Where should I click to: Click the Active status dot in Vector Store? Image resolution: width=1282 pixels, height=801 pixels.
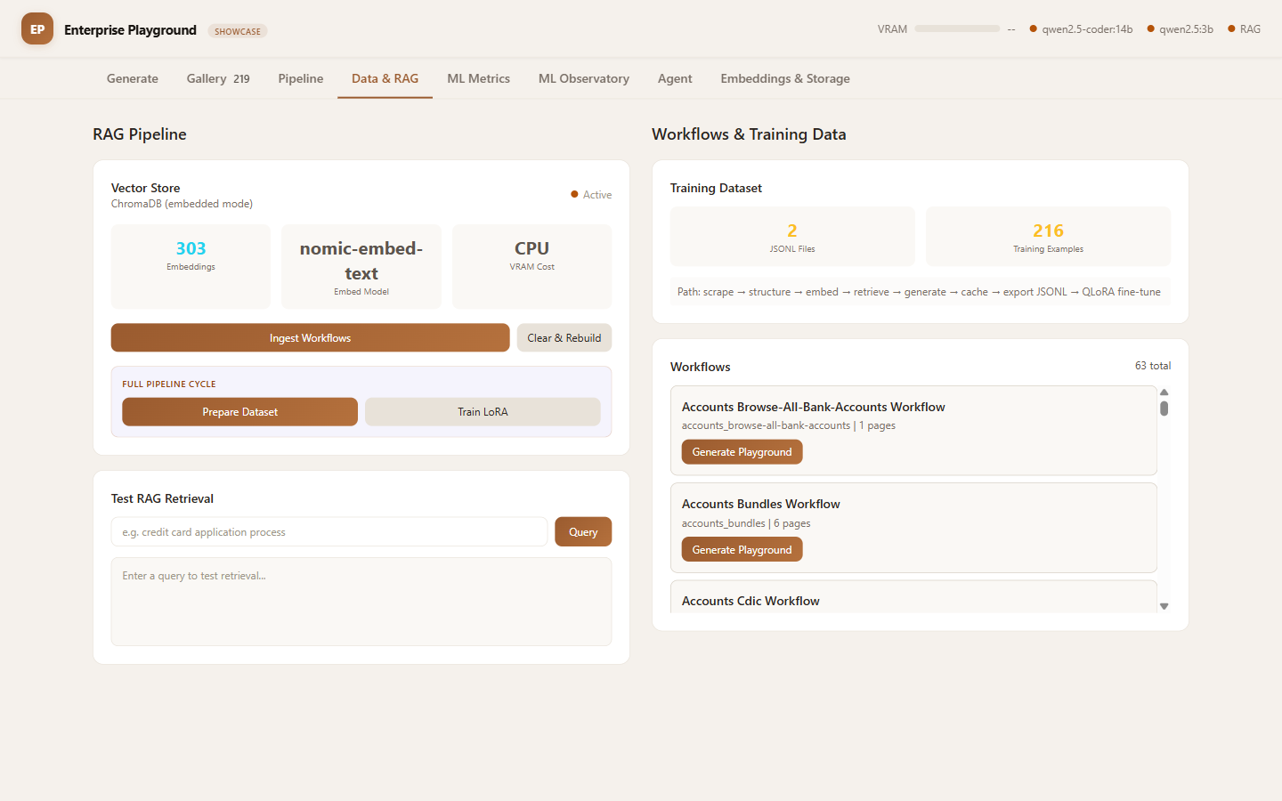(x=574, y=194)
